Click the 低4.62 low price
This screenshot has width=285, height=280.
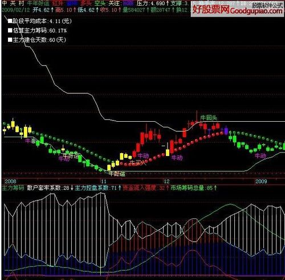click(88, 10)
